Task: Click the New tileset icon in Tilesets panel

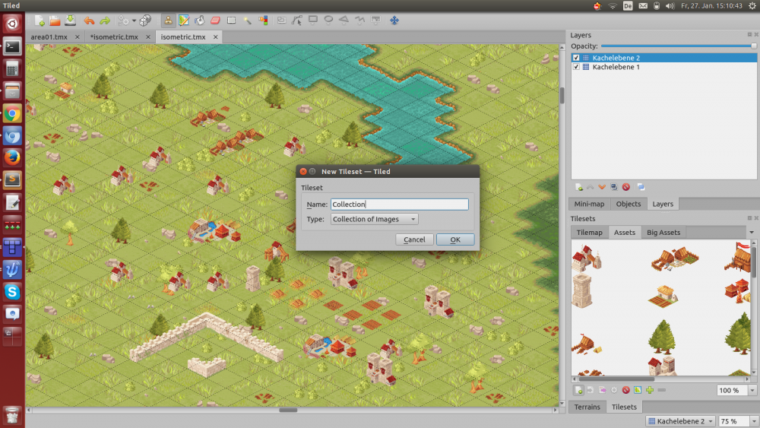Action: [x=578, y=390]
